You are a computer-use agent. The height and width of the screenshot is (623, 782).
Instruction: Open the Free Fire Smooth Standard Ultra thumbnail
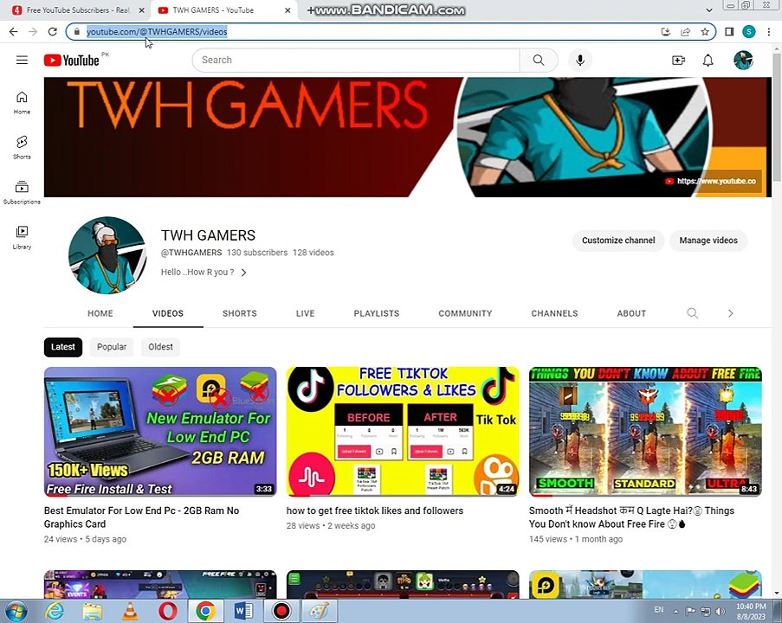[x=645, y=432]
